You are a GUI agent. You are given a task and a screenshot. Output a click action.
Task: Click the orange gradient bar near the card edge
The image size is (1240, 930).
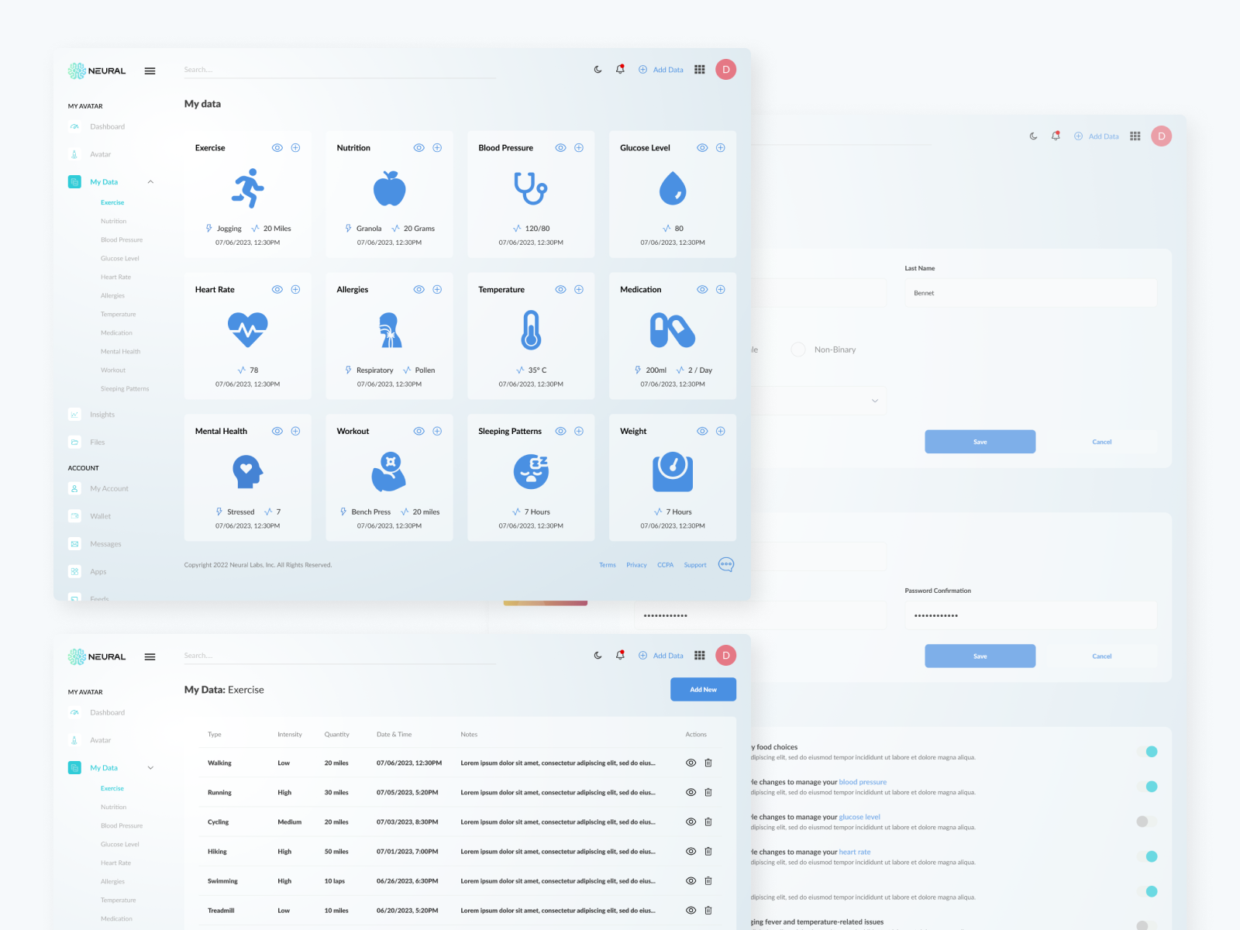(545, 601)
